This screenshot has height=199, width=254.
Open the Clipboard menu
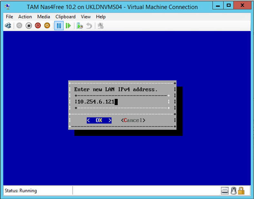[65, 17]
